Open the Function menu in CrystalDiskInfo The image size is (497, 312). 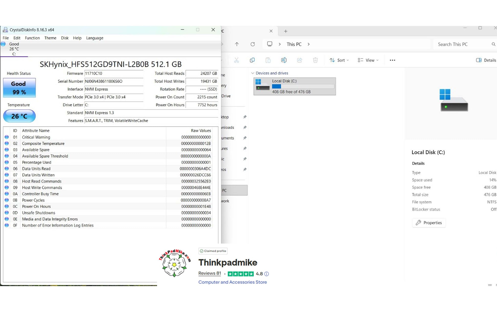[32, 38]
